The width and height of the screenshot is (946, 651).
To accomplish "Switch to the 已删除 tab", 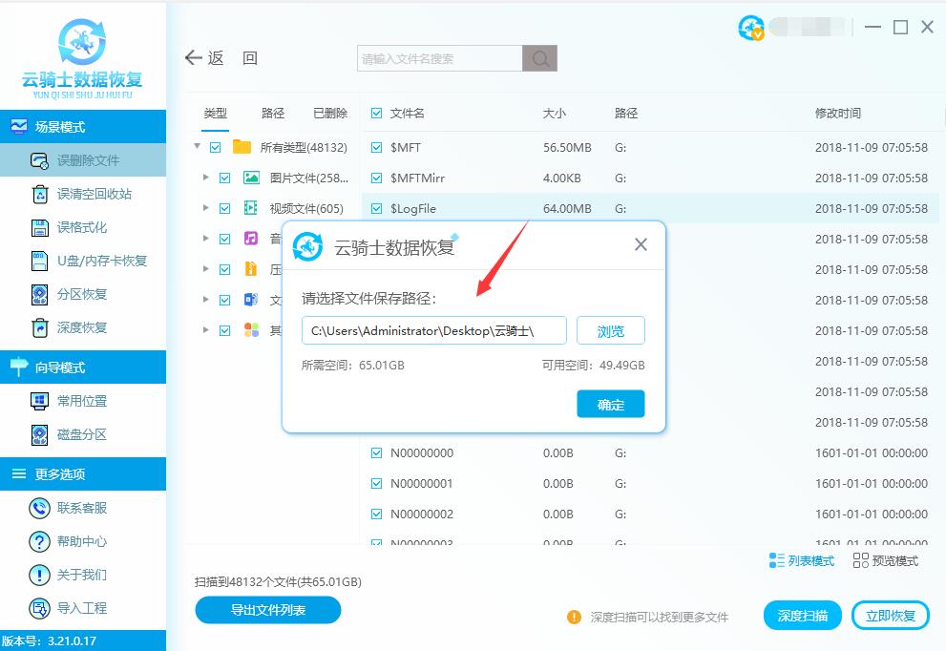I will coord(330,113).
